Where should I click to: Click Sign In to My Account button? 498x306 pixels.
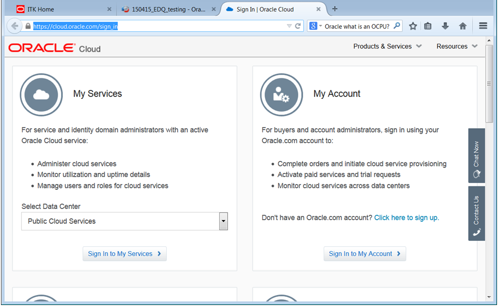tap(365, 254)
